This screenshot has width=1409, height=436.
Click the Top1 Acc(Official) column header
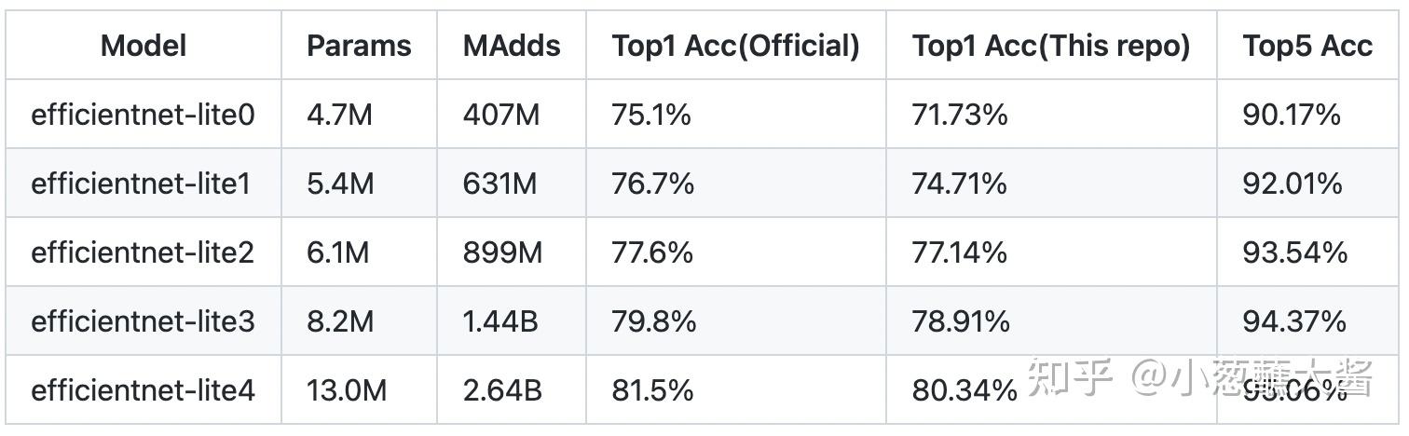(x=735, y=46)
